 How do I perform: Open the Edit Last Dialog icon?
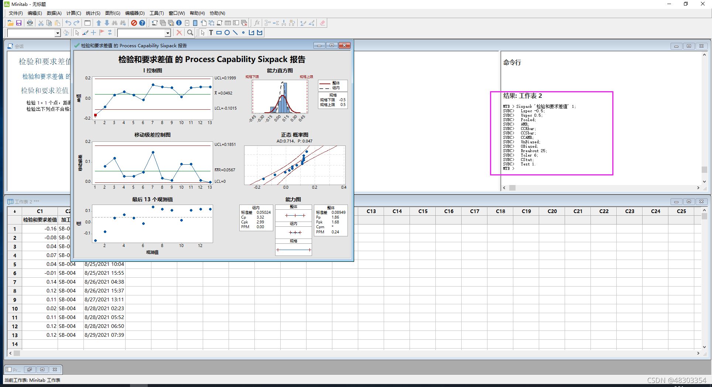tap(88, 23)
